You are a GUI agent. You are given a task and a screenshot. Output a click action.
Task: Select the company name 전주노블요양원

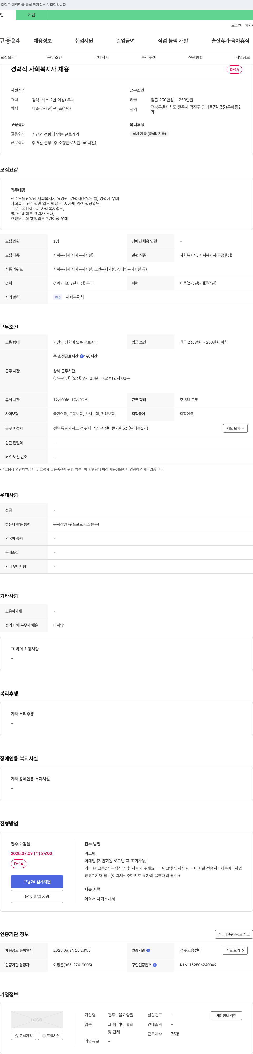(x=120, y=1015)
